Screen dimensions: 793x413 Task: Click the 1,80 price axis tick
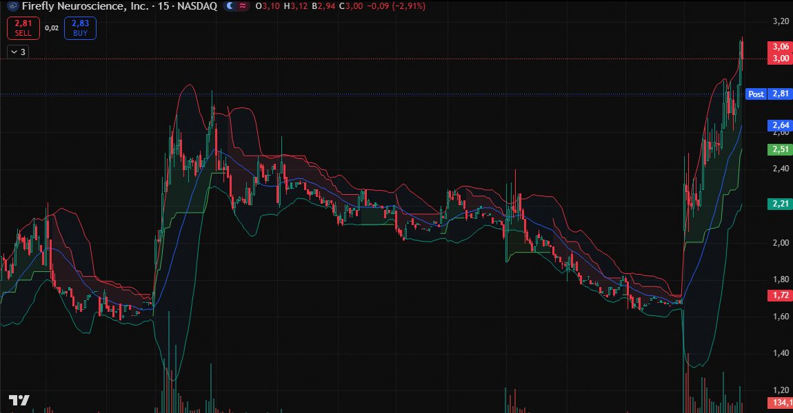pos(781,279)
